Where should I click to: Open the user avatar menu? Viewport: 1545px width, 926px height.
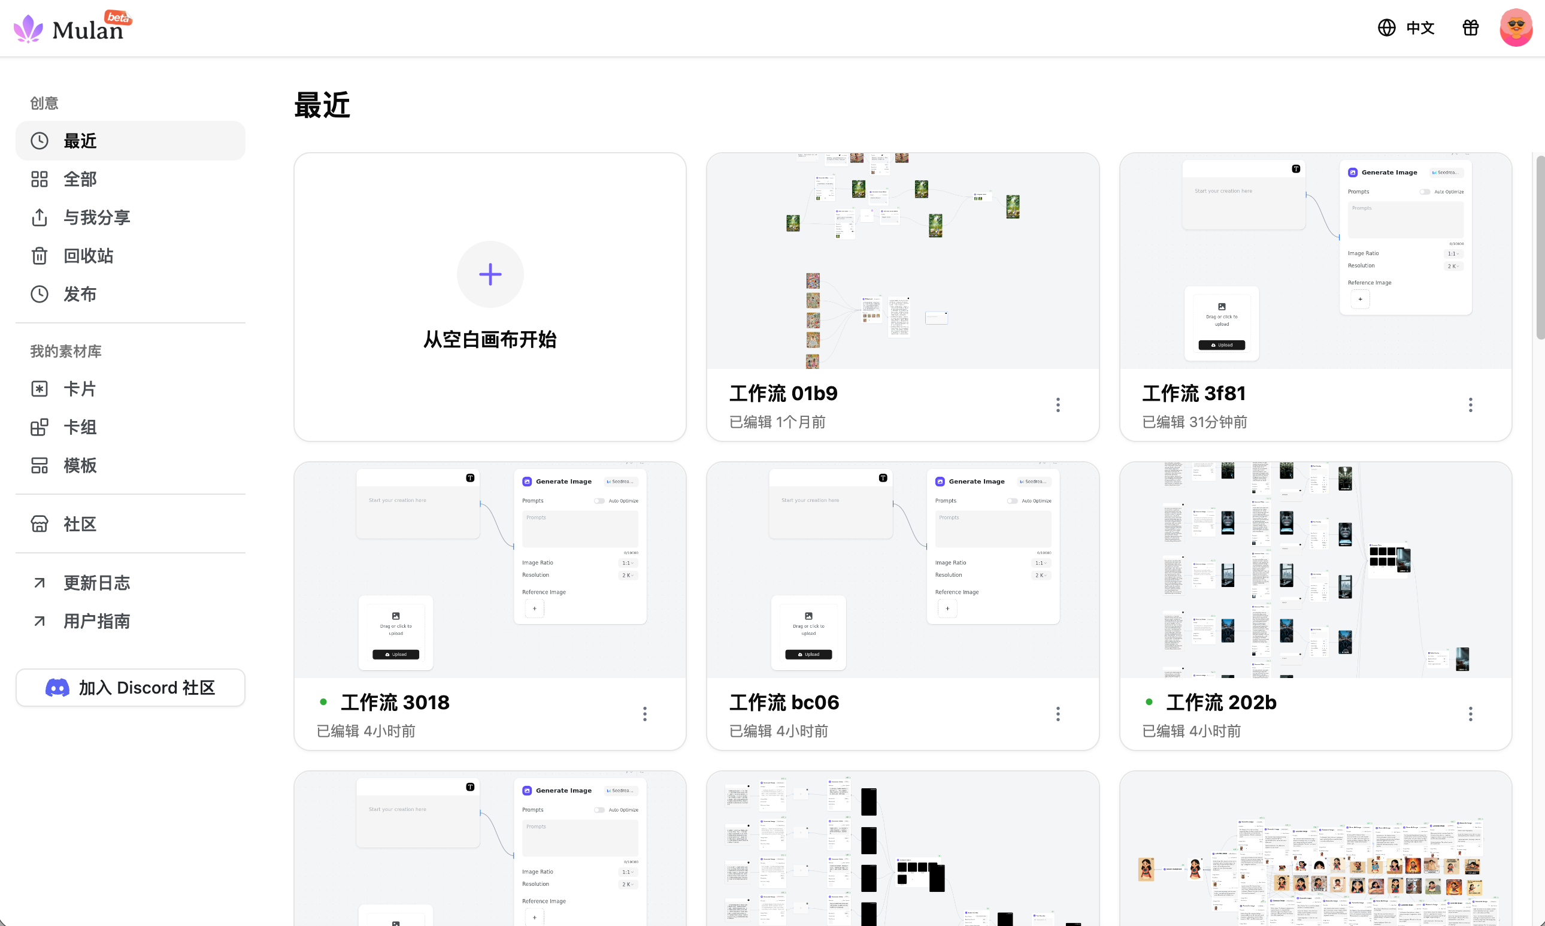(1516, 28)
